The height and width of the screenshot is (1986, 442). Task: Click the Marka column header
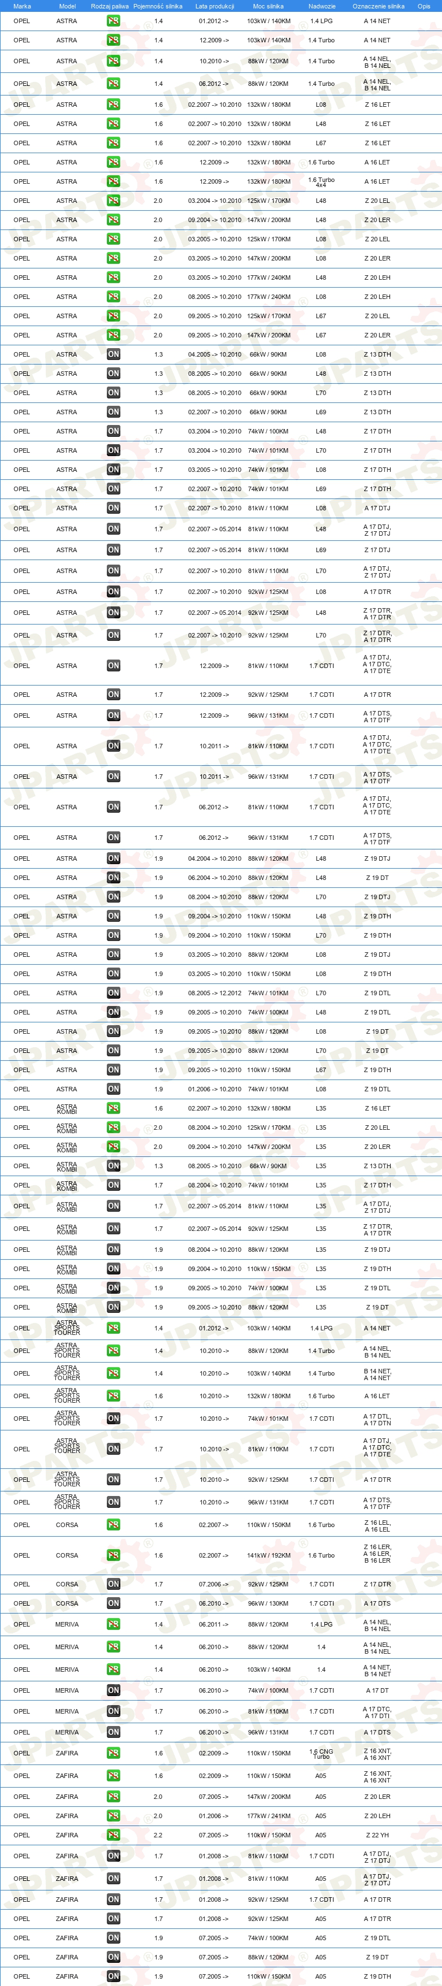23,6
